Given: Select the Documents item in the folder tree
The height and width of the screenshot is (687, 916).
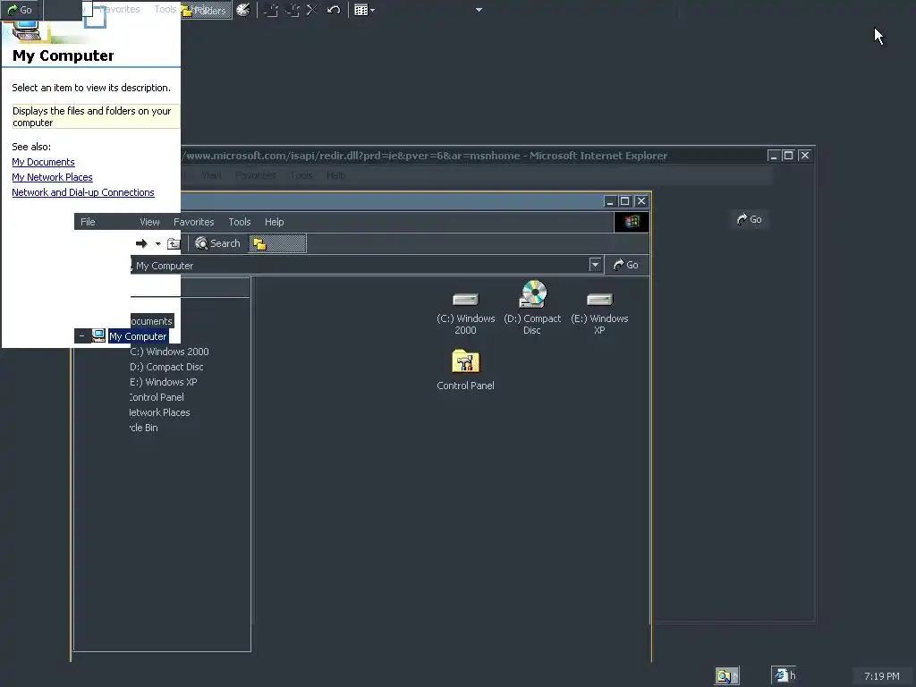Looking at the screenshot, I should [x=152, y=321].
